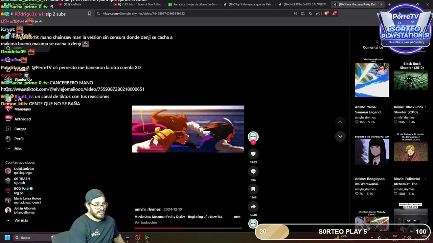Open emyhr_rhymes under Black Rock Shooter card

point(404,117)
